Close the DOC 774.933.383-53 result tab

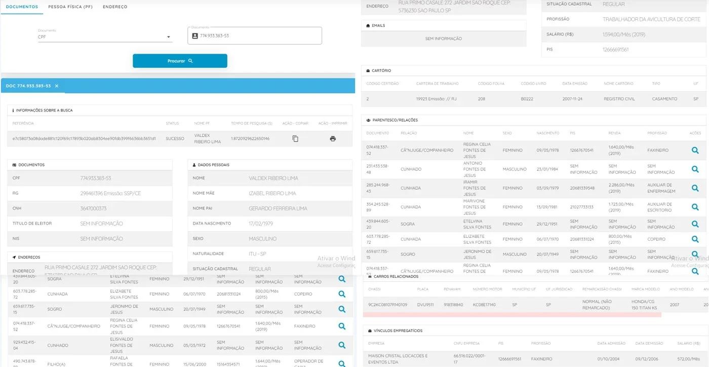click(57, 86)
